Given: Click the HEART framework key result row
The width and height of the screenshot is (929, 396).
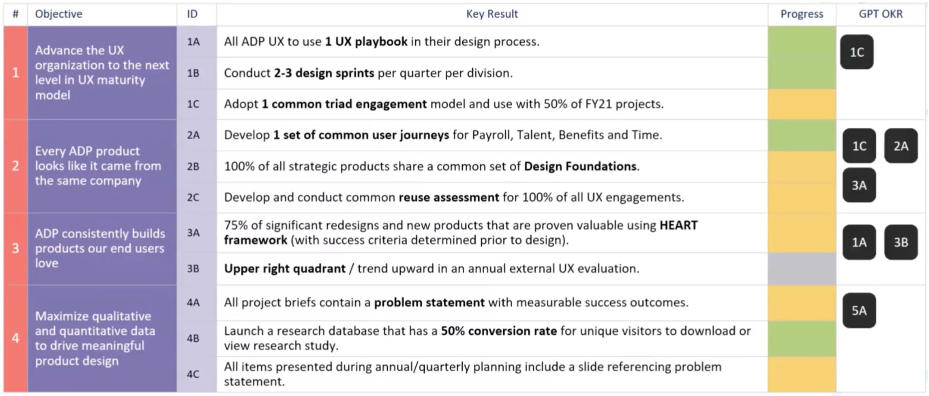Looking at the screenshot, I should [492, 233].
